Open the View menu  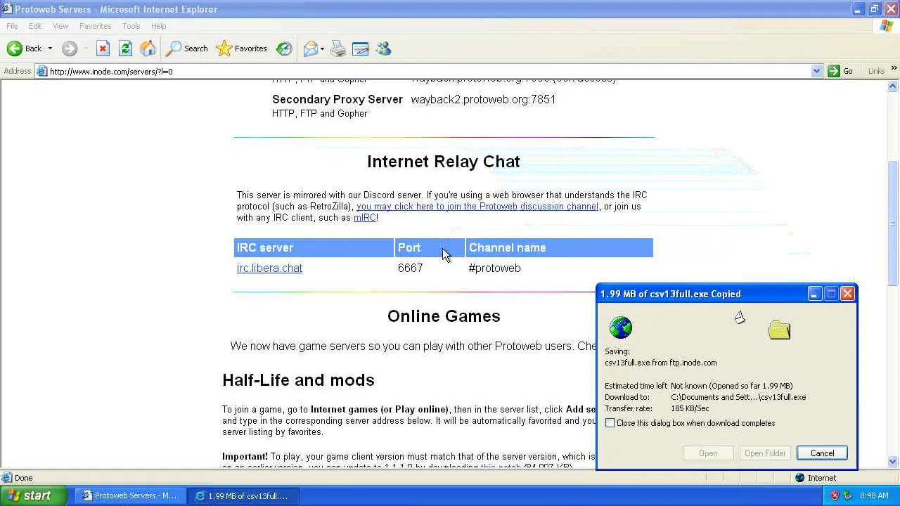[x=60, y=26]
